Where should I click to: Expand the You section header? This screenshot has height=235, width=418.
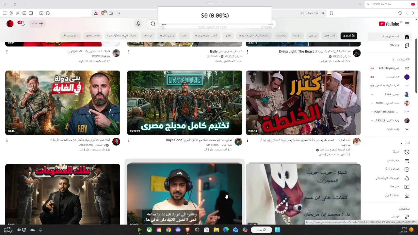[x=405, y=143]
